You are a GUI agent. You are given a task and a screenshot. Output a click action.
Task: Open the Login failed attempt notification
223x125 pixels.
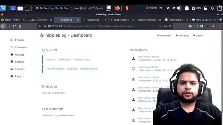click(148, 67)
